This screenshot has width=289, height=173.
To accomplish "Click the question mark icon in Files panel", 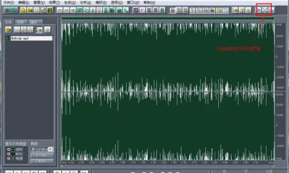I will pyautogui.click(x=48, y=30).
